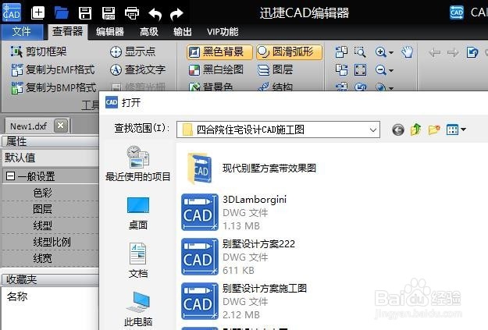Screen dimensions: 488x330
Task: Click the 属性 panel header
Action: click(x=51, y=141)
